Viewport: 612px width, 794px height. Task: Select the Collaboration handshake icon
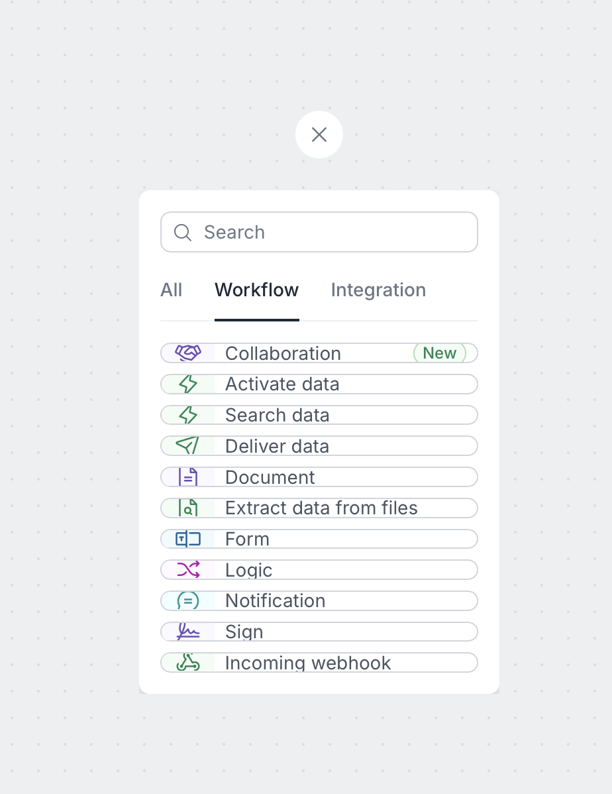[188, 353]
